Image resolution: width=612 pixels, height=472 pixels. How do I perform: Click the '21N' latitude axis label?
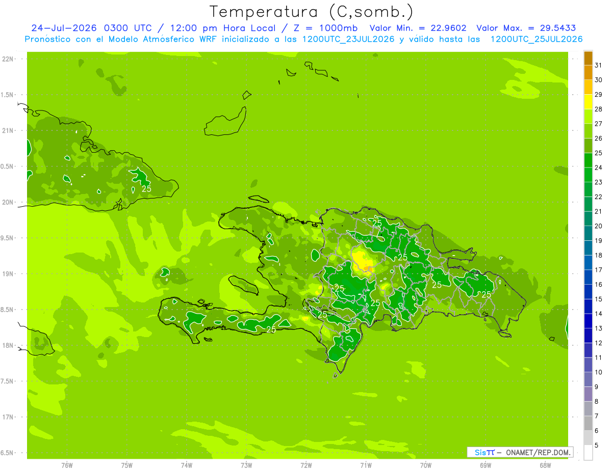(8, 130)
